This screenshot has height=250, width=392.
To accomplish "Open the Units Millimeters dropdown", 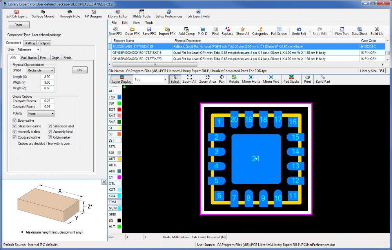I will [29, 50].
